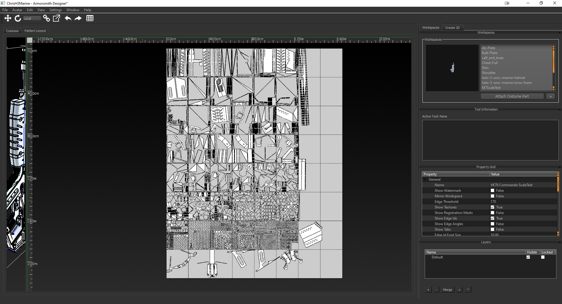The width and height of the screenshot is (562, 304).
Task: Enable Show Registration Marks checkbox
Action: [x=492, y=213]
